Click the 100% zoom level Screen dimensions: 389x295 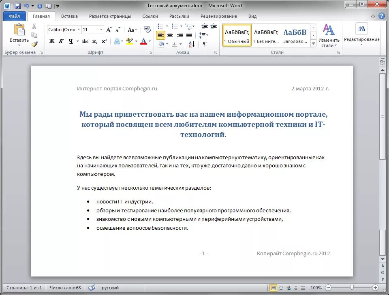[316, 288]
